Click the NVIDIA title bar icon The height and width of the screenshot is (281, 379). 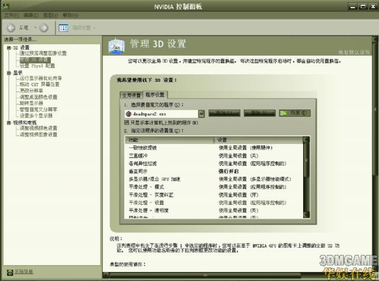pos(5,7)
